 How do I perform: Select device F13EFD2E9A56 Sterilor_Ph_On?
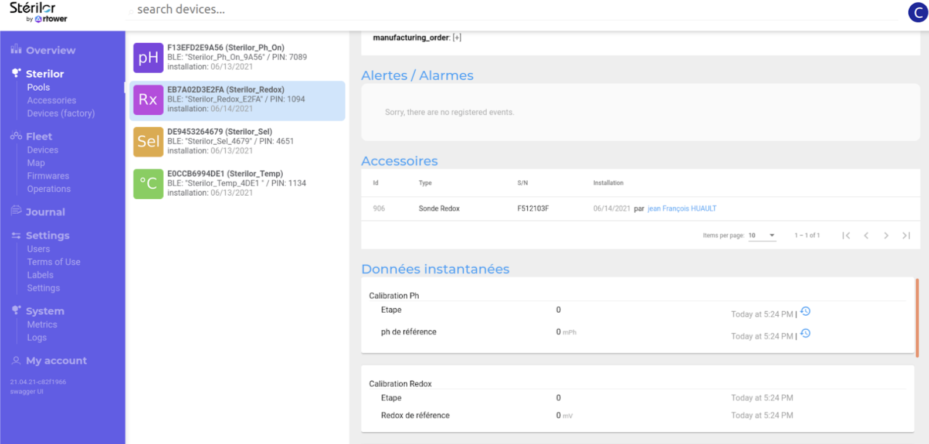[x=238, y=57]
